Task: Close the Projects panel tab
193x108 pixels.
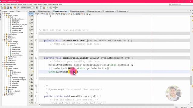Action: pyautogui.click(x=8, y=11)
